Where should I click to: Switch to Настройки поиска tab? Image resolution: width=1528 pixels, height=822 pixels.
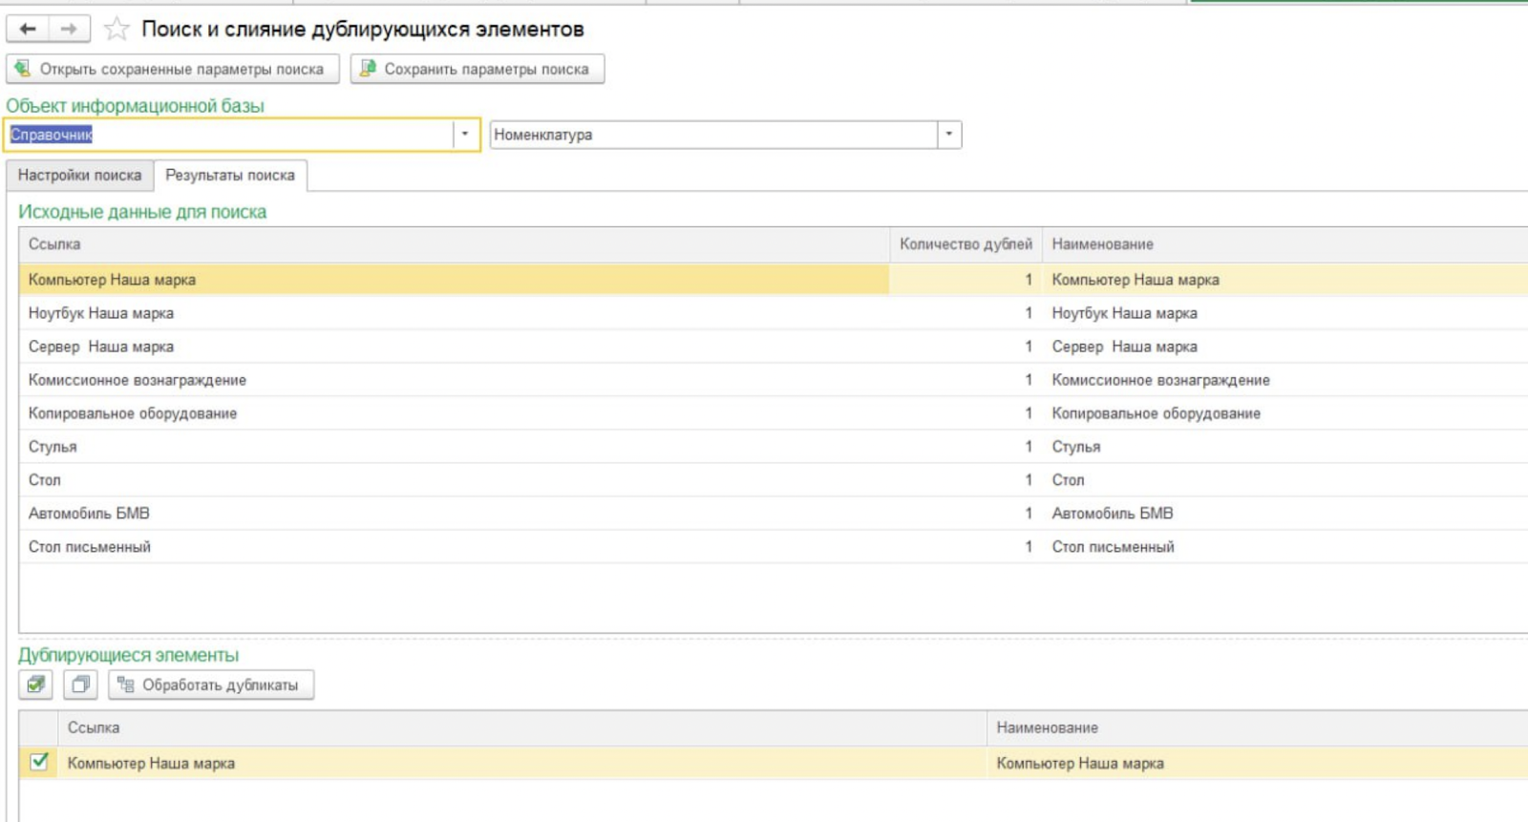point(79,176)
